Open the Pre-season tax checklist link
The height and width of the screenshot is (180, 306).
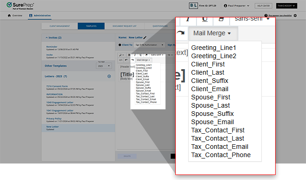click(x=280, y=16)
